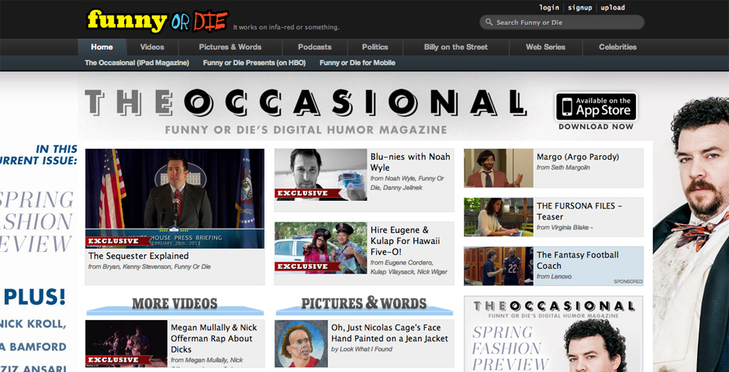Viewport: 729px width, 372px height.
Task: Click 'by Look What I Found' author text
Action: pos(361,349)
